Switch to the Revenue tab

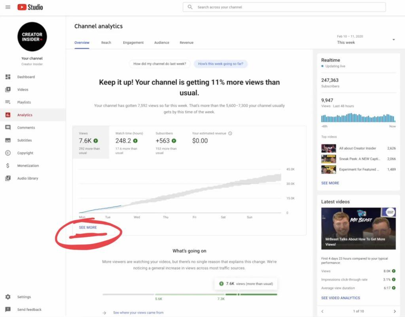click(186, 43)
